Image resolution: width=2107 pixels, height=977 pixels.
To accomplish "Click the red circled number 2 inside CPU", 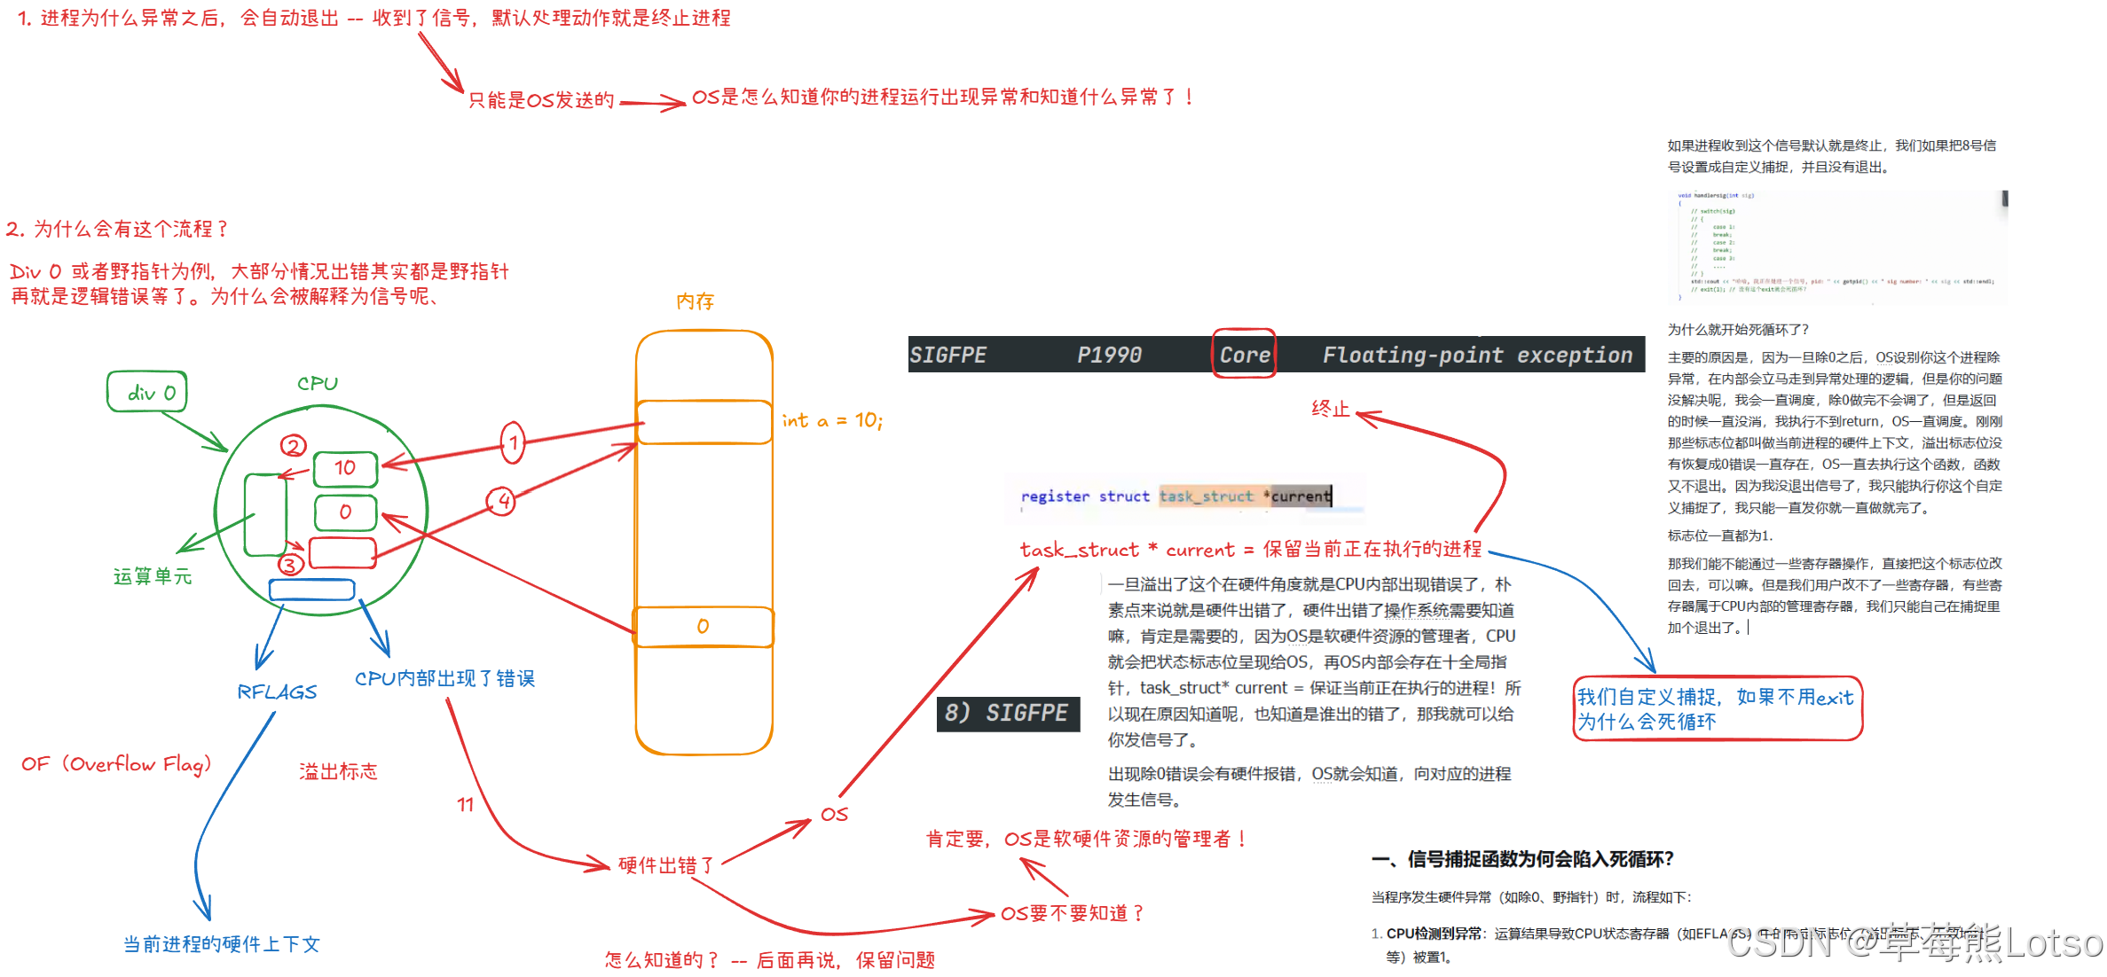I will (x=293, y=445).
